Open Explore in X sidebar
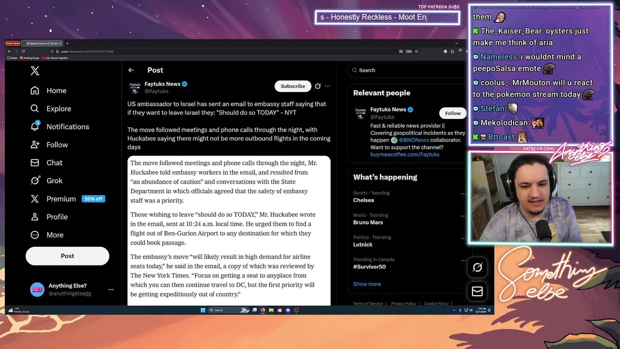620x349 pixels. [x=51, y=109]
